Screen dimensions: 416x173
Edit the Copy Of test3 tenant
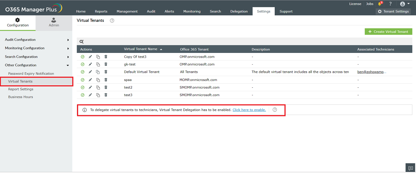[90, 57]
